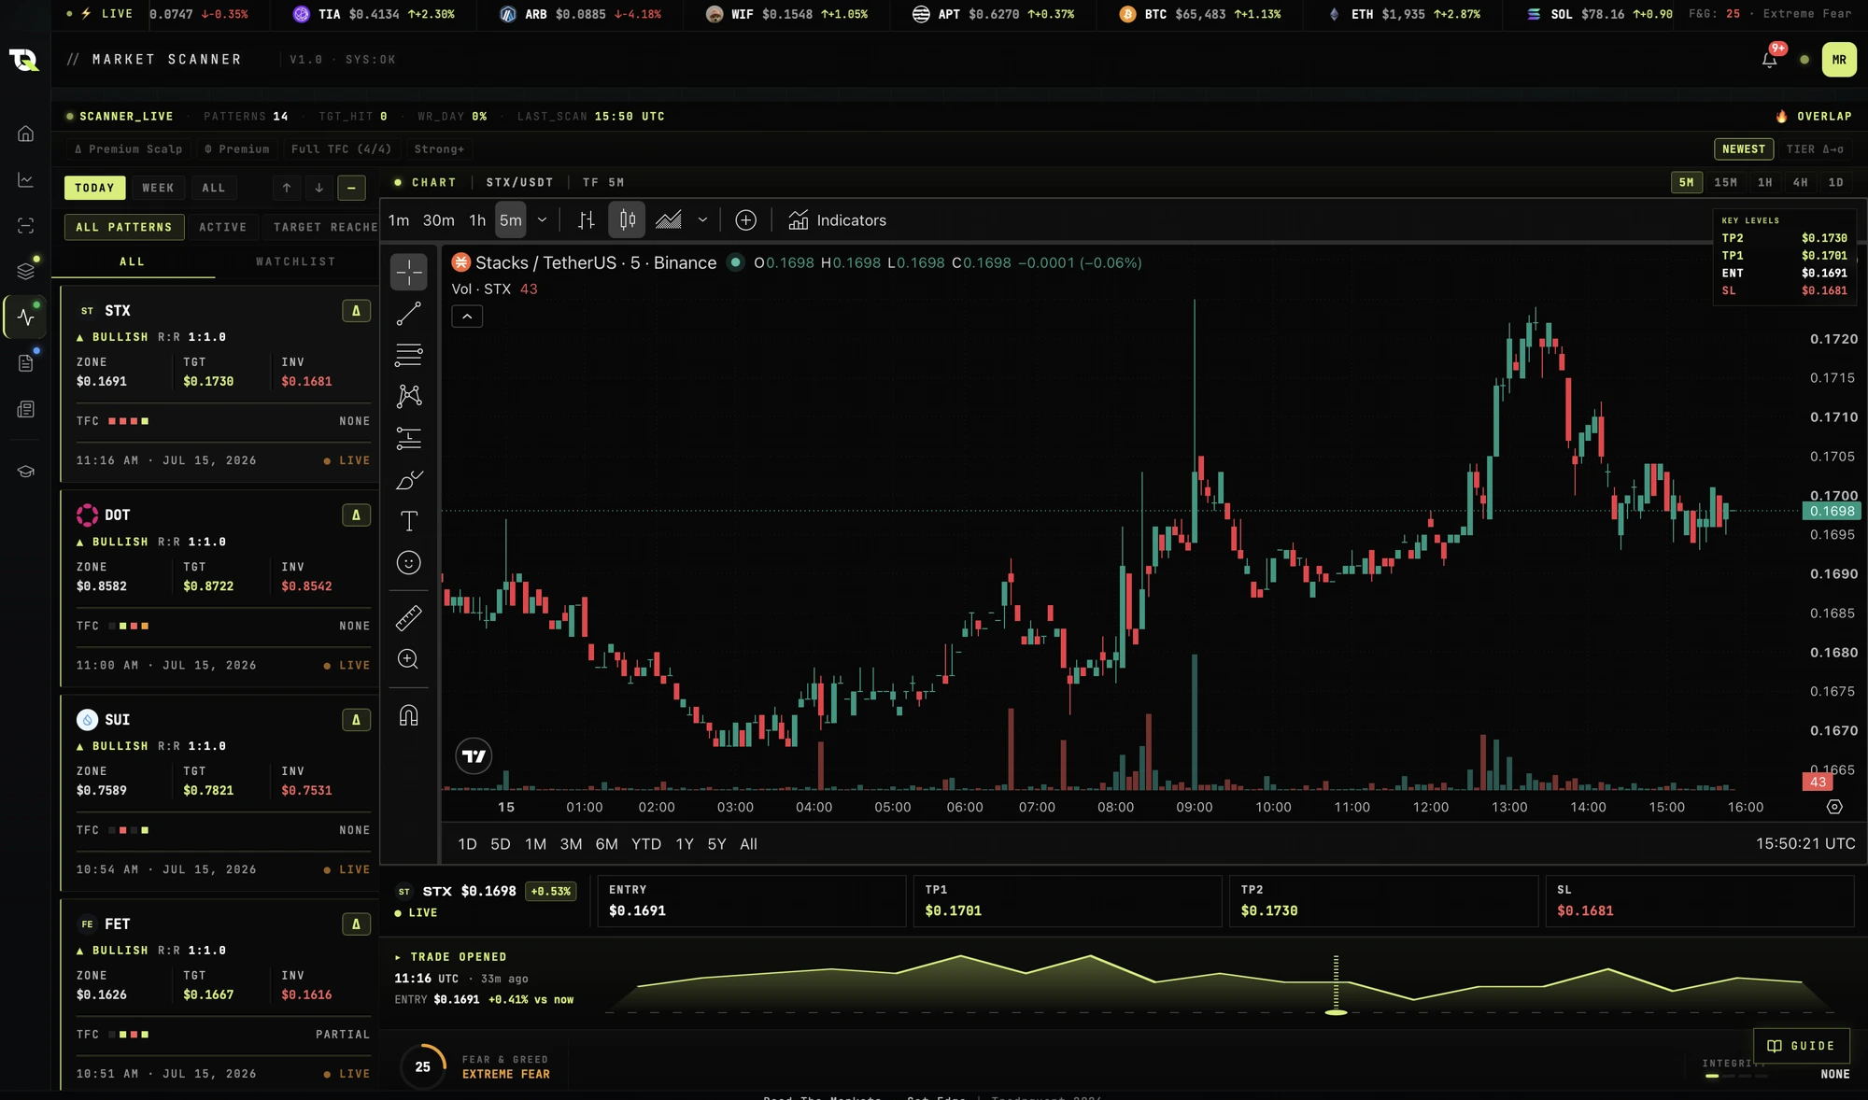This screenshot has width=1868, height=1100.
Task: Open the document notes sidebar icon
Action: (x=26, y=363)
